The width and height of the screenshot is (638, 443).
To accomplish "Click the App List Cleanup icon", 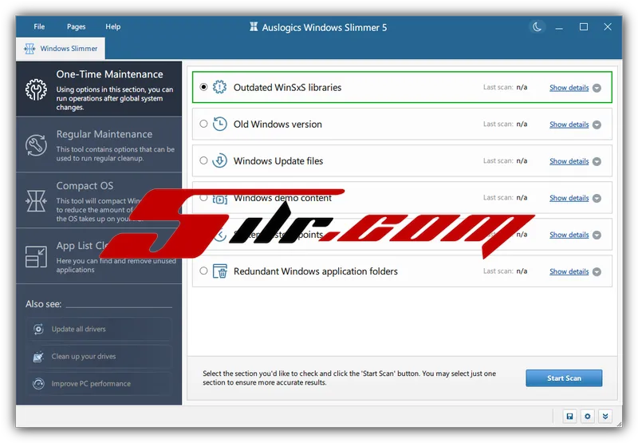I will pos(36,256).
